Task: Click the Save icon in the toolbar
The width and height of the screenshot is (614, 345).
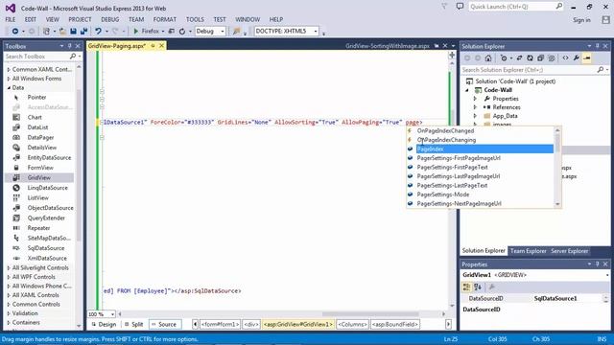Action: click(x=73, y=32)
